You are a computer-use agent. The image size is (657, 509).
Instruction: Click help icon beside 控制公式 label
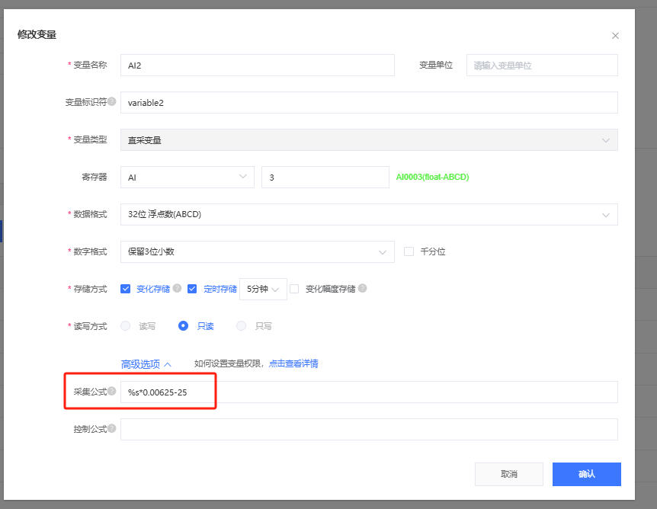(x=112, y=429)
